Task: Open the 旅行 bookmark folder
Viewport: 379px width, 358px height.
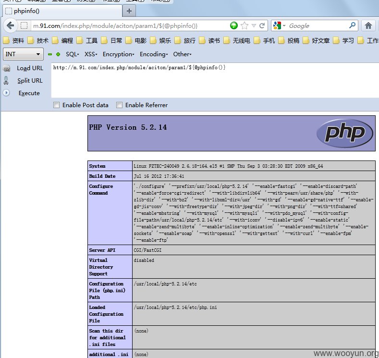Action: tap(185, 41)
